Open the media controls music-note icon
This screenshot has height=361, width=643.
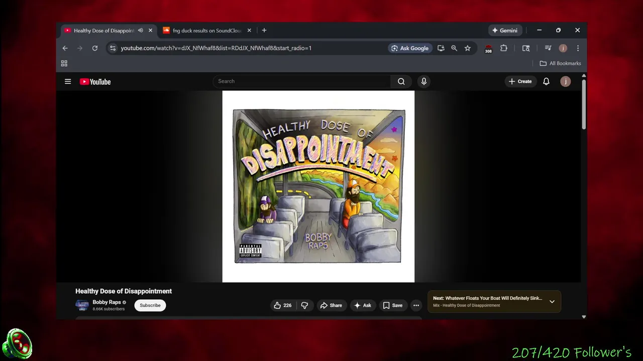548,48
